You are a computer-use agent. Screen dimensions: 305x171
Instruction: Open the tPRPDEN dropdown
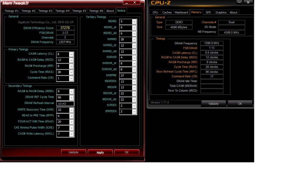pyautogui.click(x=134, y=112)
